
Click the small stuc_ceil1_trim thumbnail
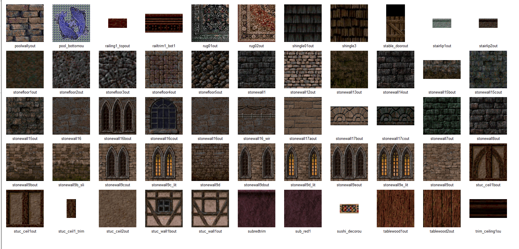[71, 209]
